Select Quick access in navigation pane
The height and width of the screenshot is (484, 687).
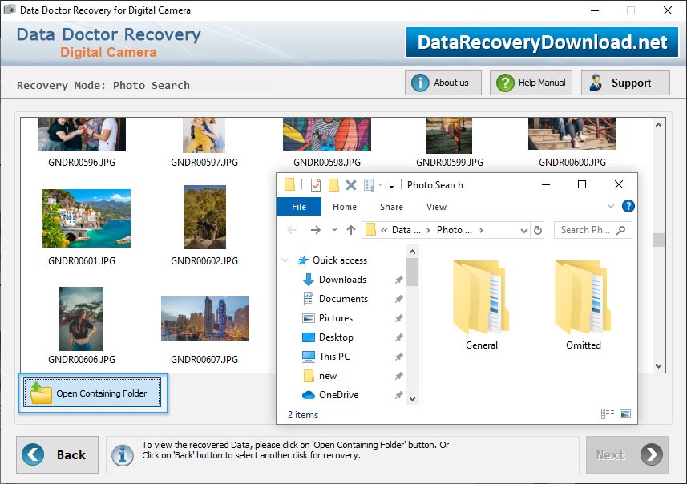[340, 260]
